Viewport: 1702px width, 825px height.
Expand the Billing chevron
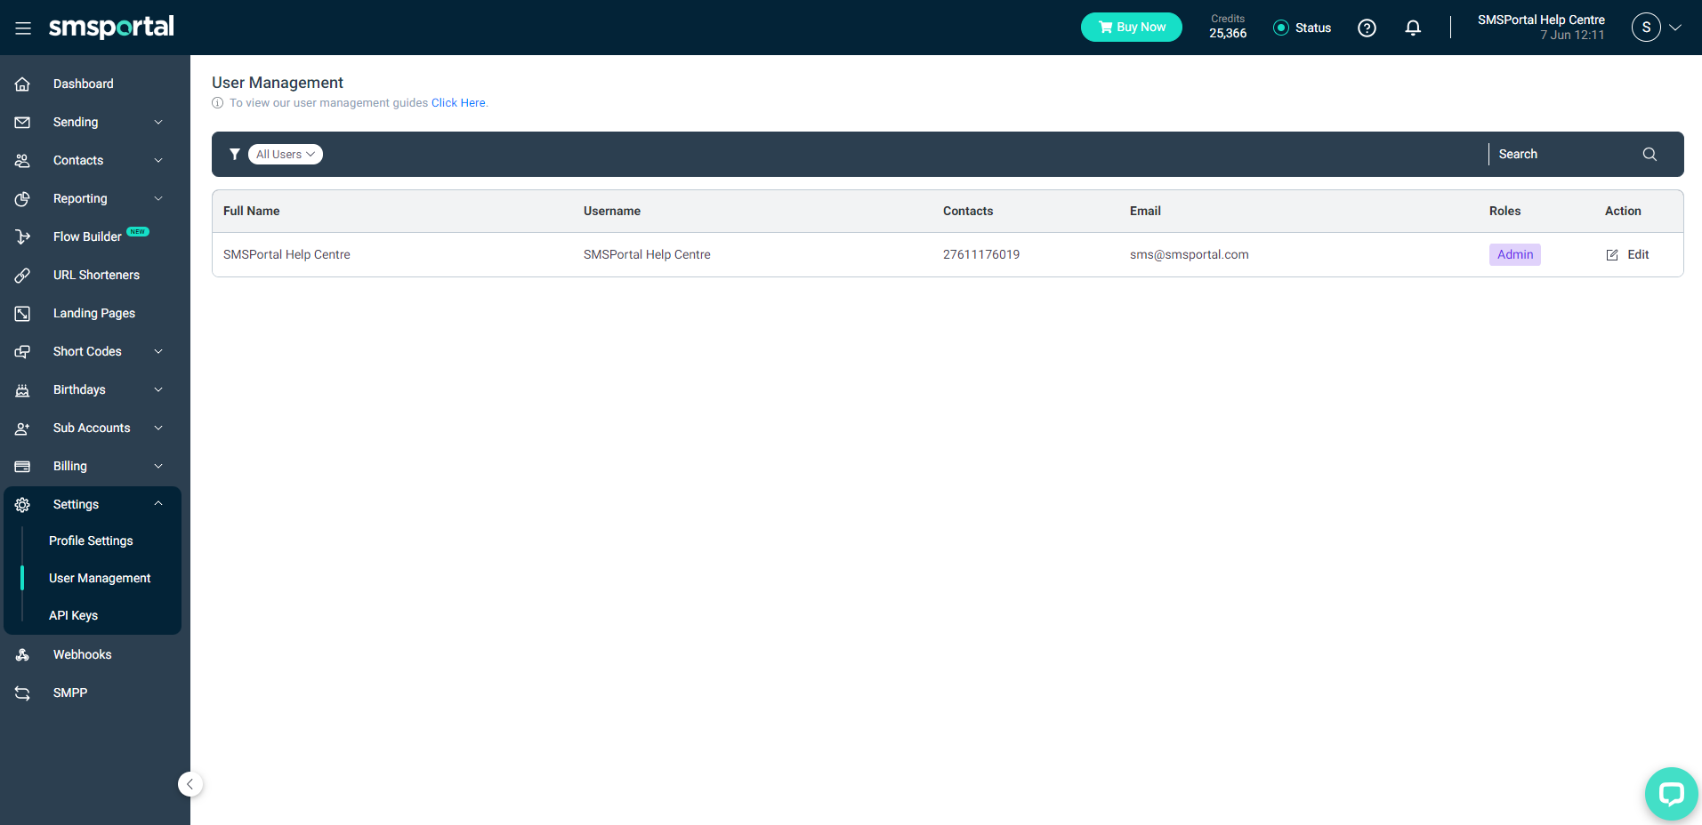pos(158,466)
